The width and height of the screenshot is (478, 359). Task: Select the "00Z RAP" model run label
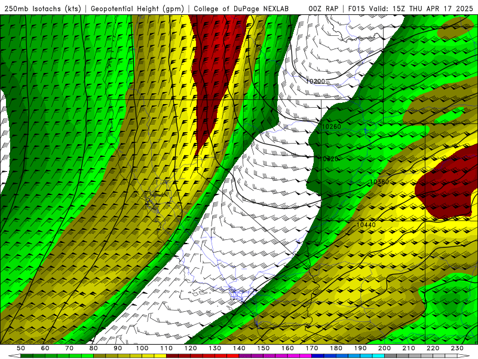[x=323, y=9]
